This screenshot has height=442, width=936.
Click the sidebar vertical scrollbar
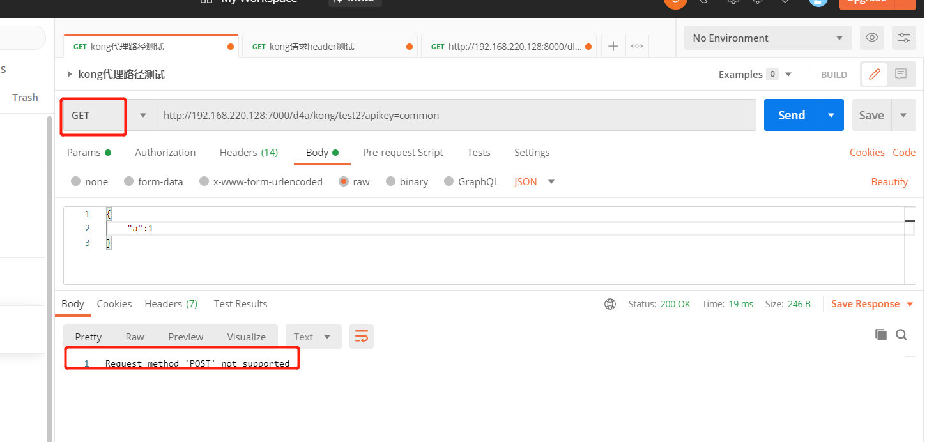[50, 278]
